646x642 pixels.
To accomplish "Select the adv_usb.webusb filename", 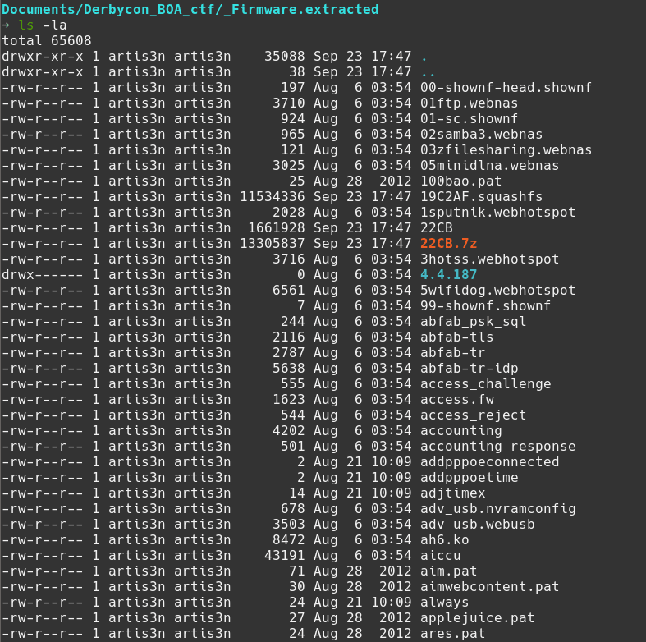I will [477, 525].
